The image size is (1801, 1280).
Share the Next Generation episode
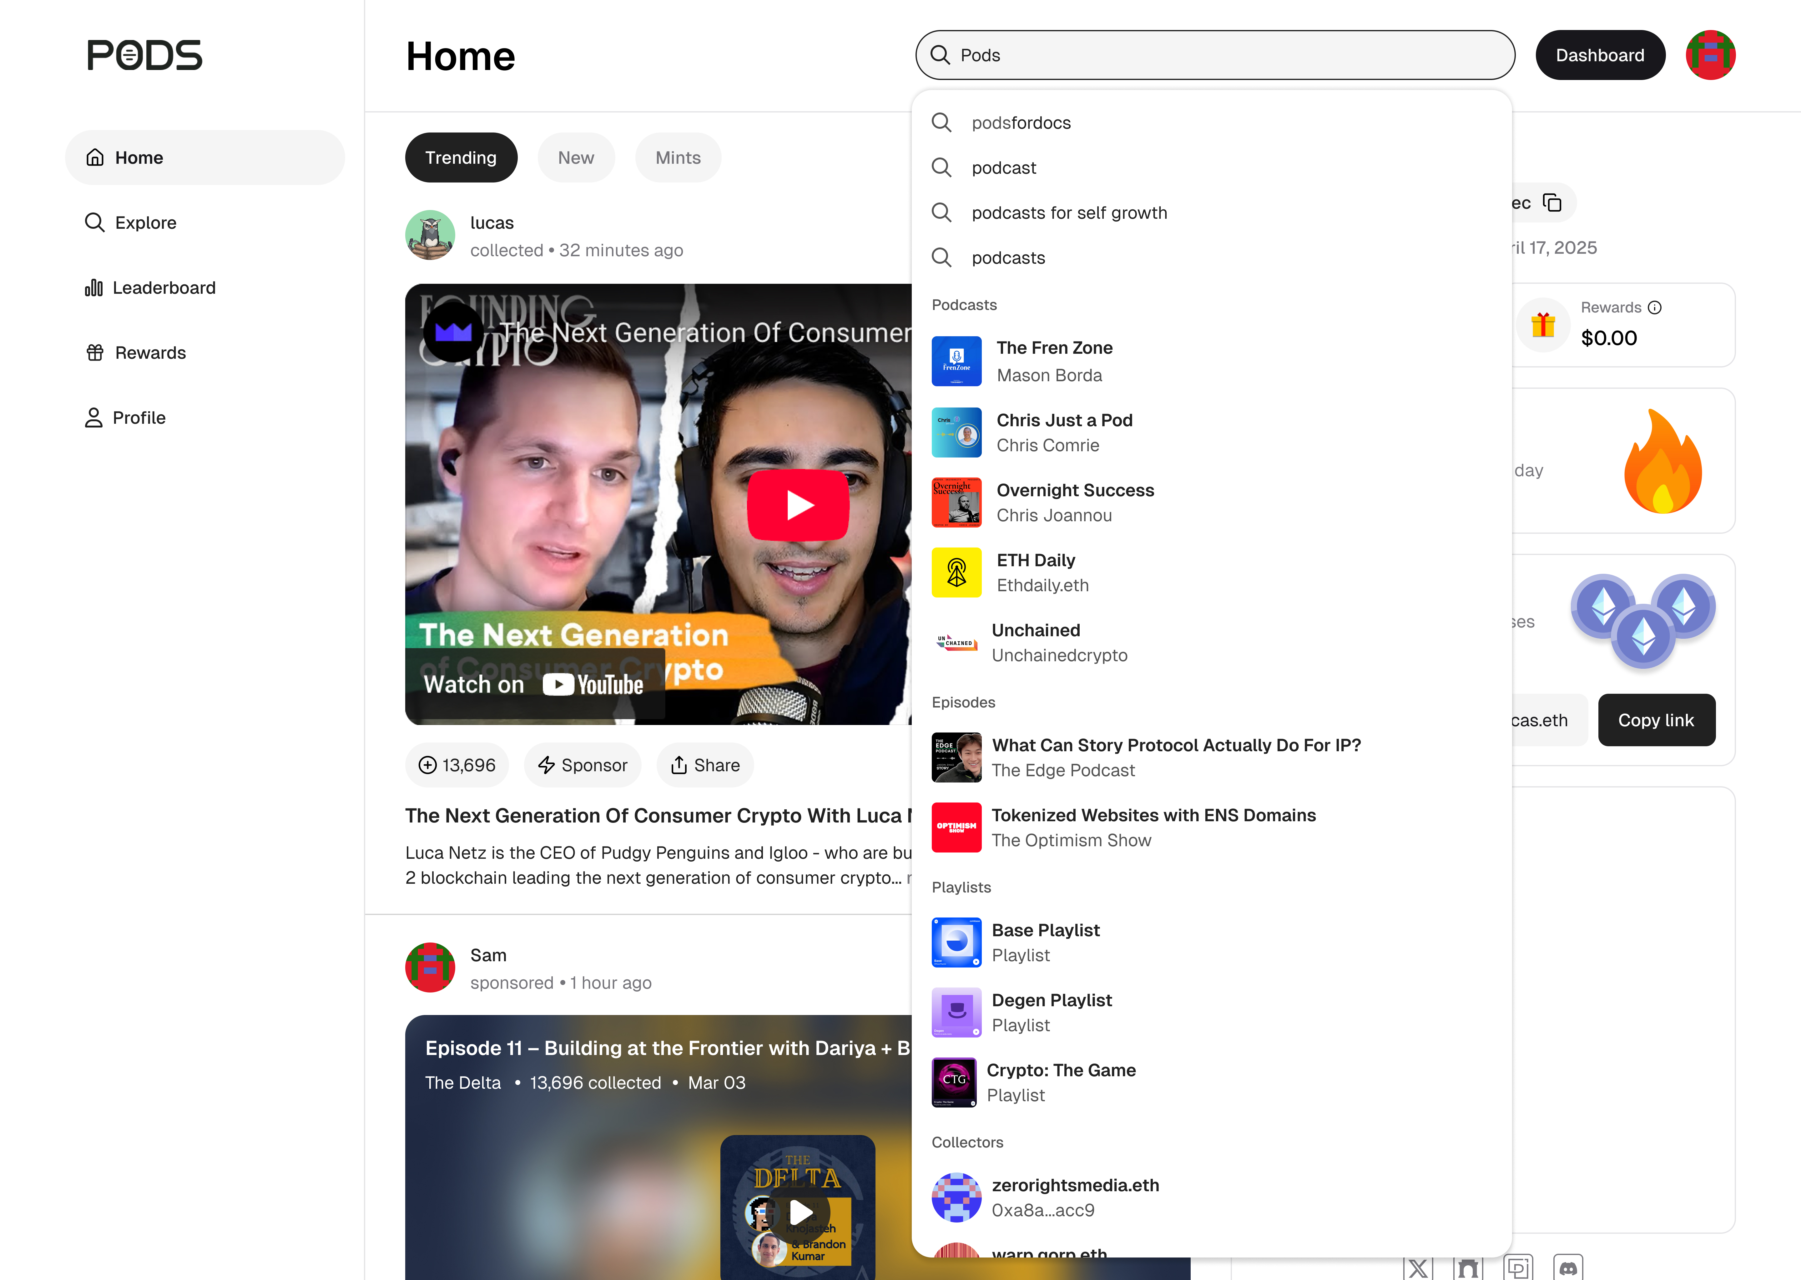705,765
